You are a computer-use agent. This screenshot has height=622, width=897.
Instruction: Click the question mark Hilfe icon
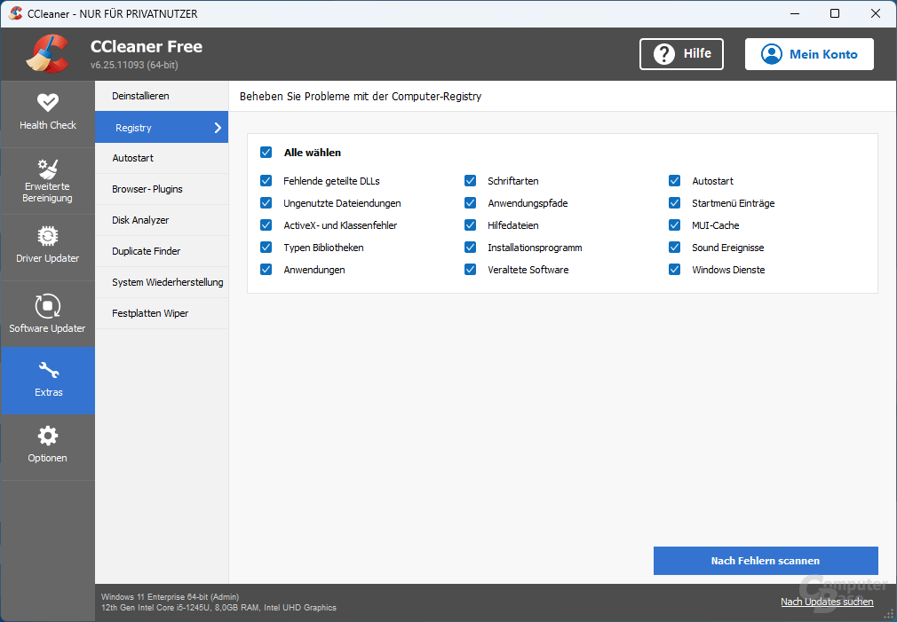[663, 54]
